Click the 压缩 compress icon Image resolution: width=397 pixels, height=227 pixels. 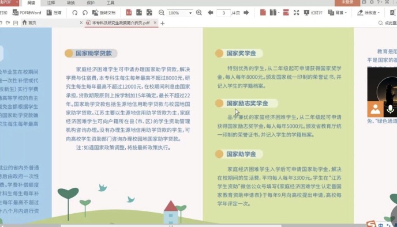click(49, 12)
